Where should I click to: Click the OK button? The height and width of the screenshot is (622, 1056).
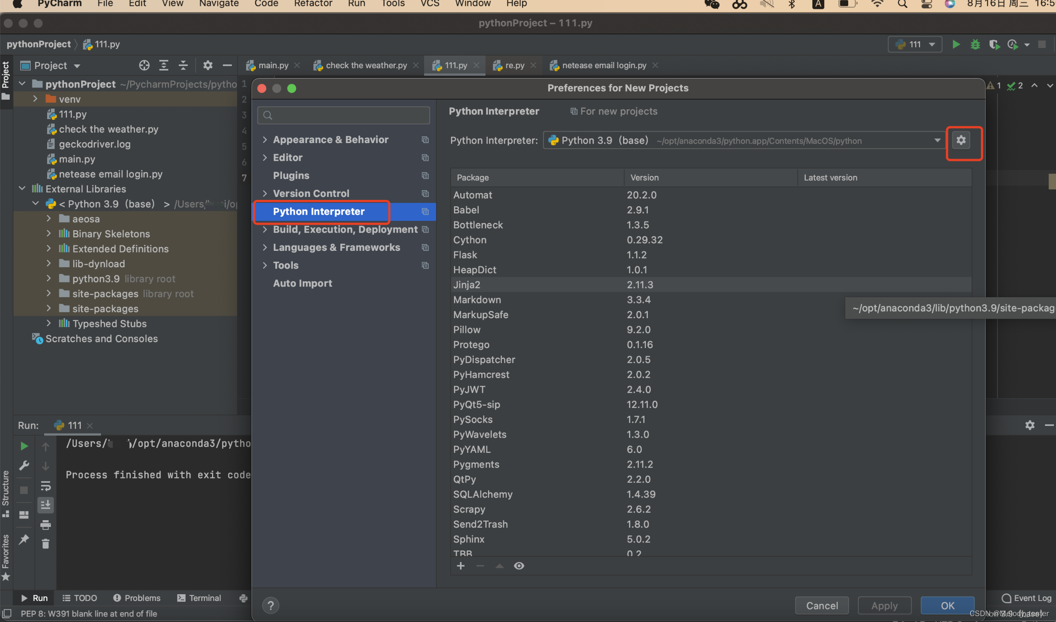point(947,606)
